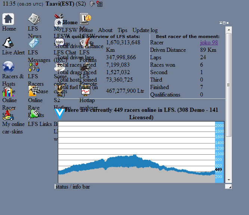
Task: Open Racers & Hosts online globe icon
Action: pyautogui.click(x=8, y=67)
